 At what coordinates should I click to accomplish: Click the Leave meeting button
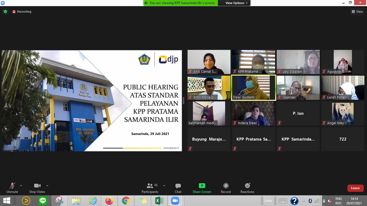[x=355, y=188]
